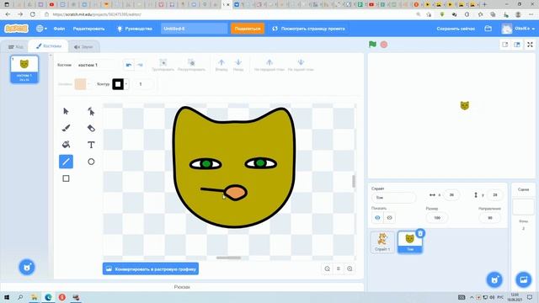Select the Sprite 1 cat thumbnail
This screenshot has height=303, width=539.
pyautogui.click(x=382, y=242)
